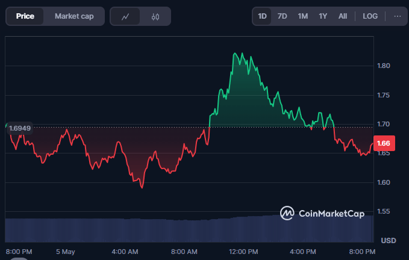Switch to the Market cap tab
The image size is (409, 260).
(74, 16)
